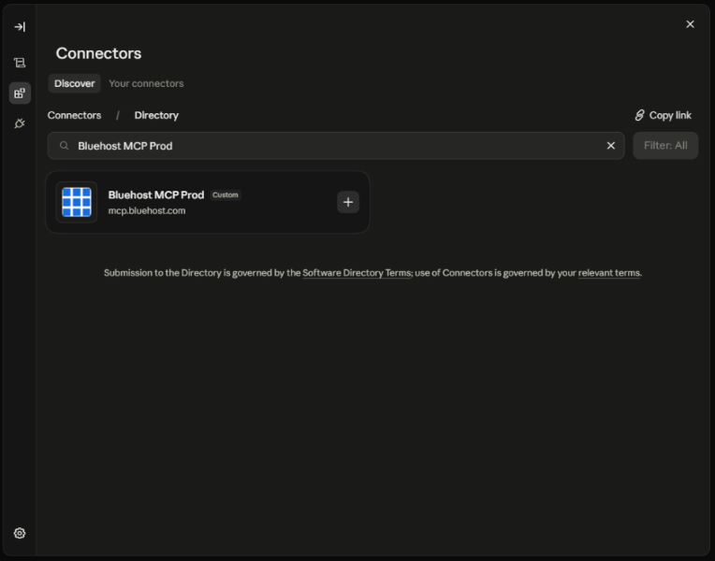Open the Filter: All dropdown
Image resolution: width=715 pixels, height=561 pixels.
pyautogui.click(x=665, y=146)
